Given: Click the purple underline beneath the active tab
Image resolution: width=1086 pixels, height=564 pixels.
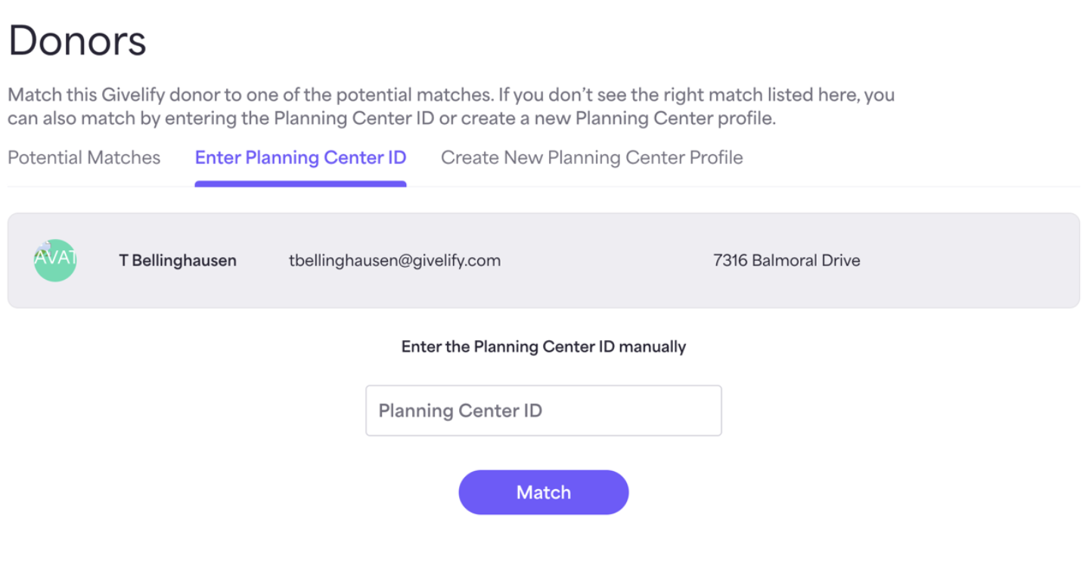Looking at the screenshot, I should [300, 184].
